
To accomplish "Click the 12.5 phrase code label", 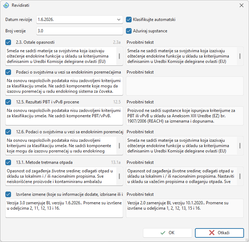I will (x=117, y=102).
